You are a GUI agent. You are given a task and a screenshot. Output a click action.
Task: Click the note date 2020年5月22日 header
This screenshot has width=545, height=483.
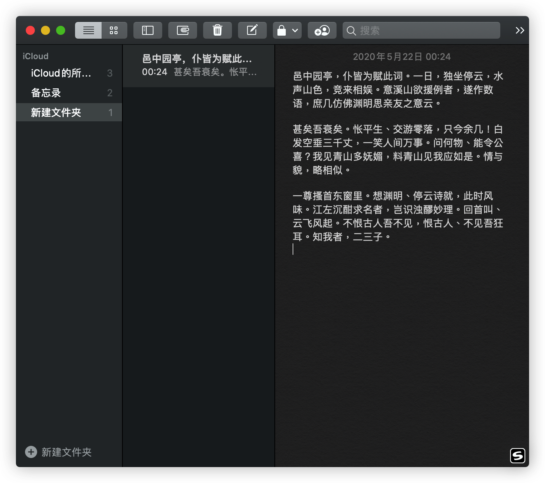pyautogui.click(x=402, y=57)
